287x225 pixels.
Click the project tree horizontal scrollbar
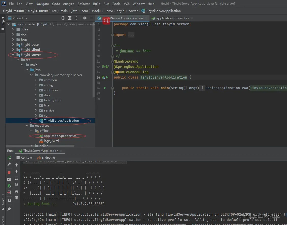click(x=40, y=146)
